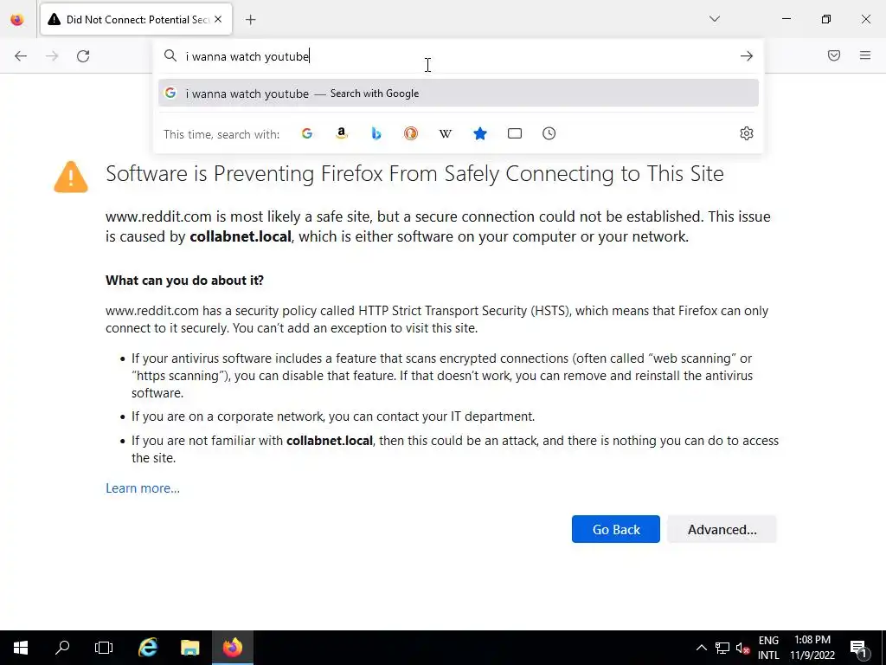The width and height of the screenshot is (886, 665).
Task: Search open tabs icon
Action: (514, 133)
